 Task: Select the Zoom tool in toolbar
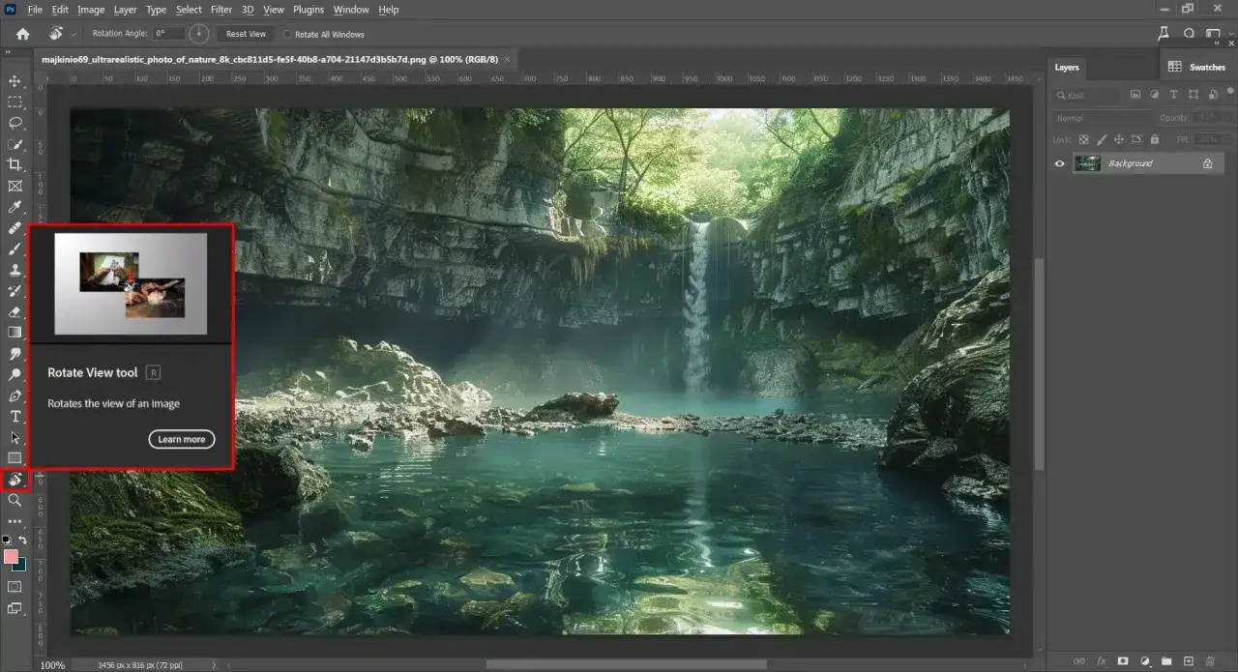point(15,500)
